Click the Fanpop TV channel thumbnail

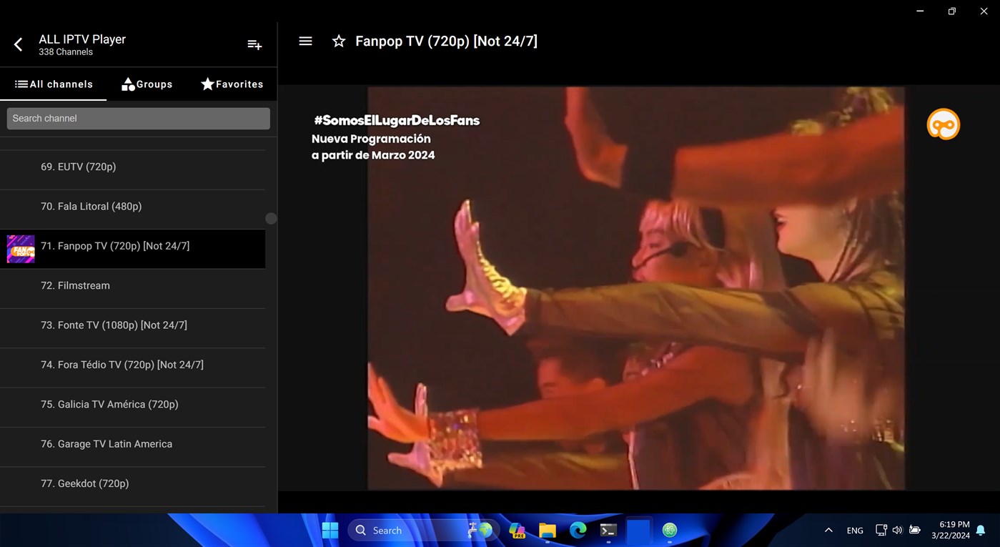(x=20, y=249)
